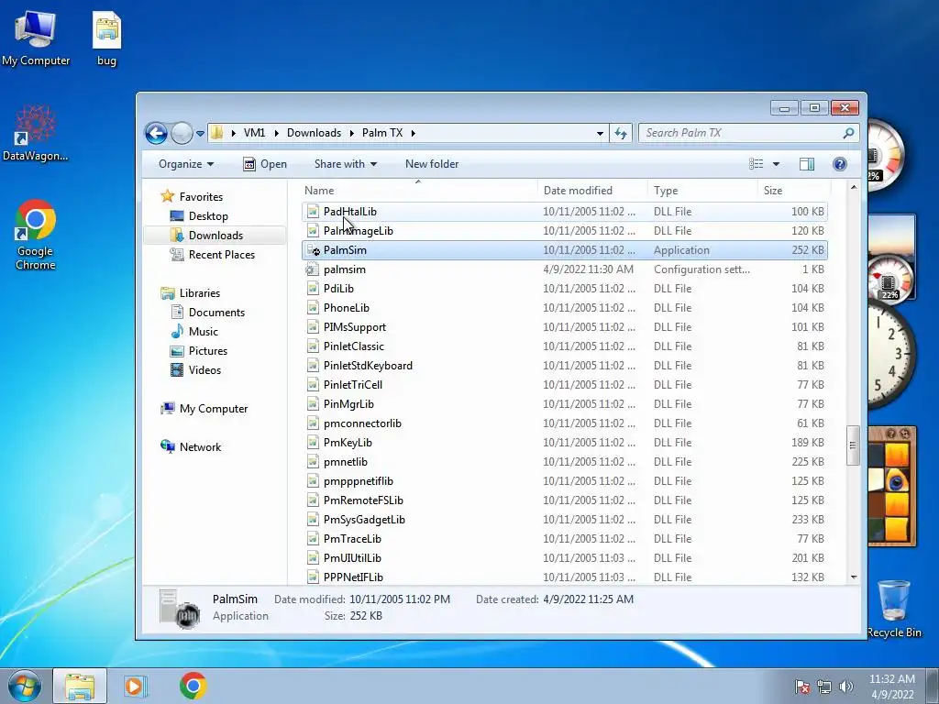Screen dimensions: 939x704
Task: Open the Pictures library
Action: 208,350
